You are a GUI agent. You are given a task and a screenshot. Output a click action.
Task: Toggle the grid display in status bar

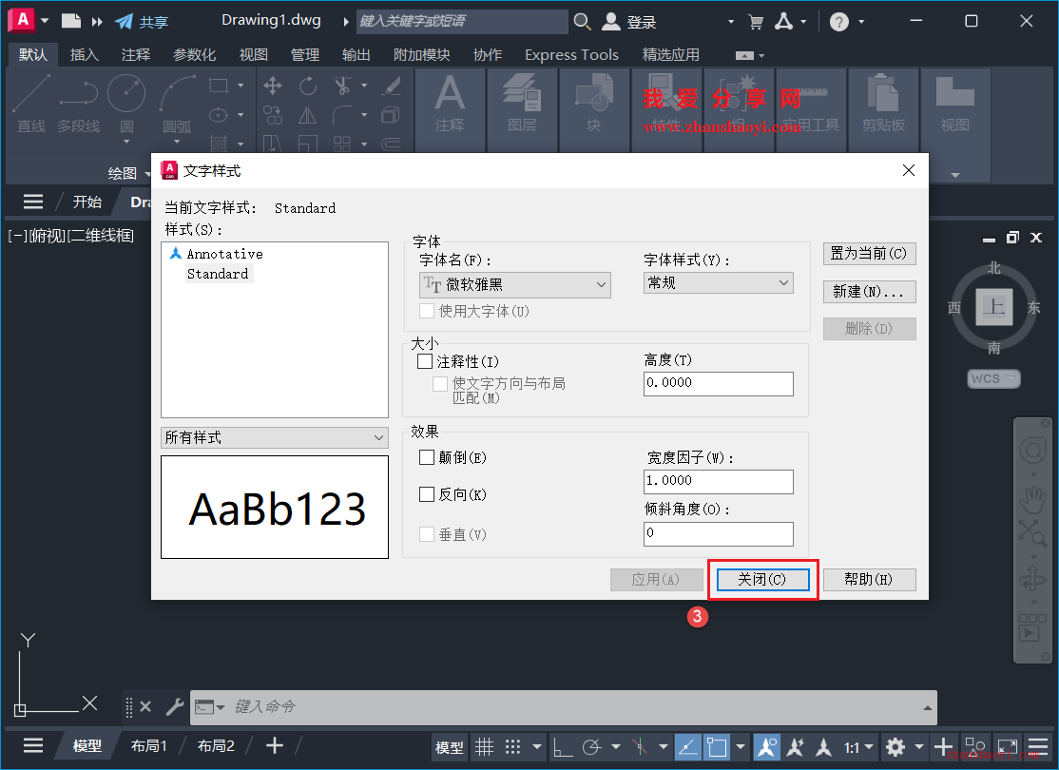(x=484, y=746)
